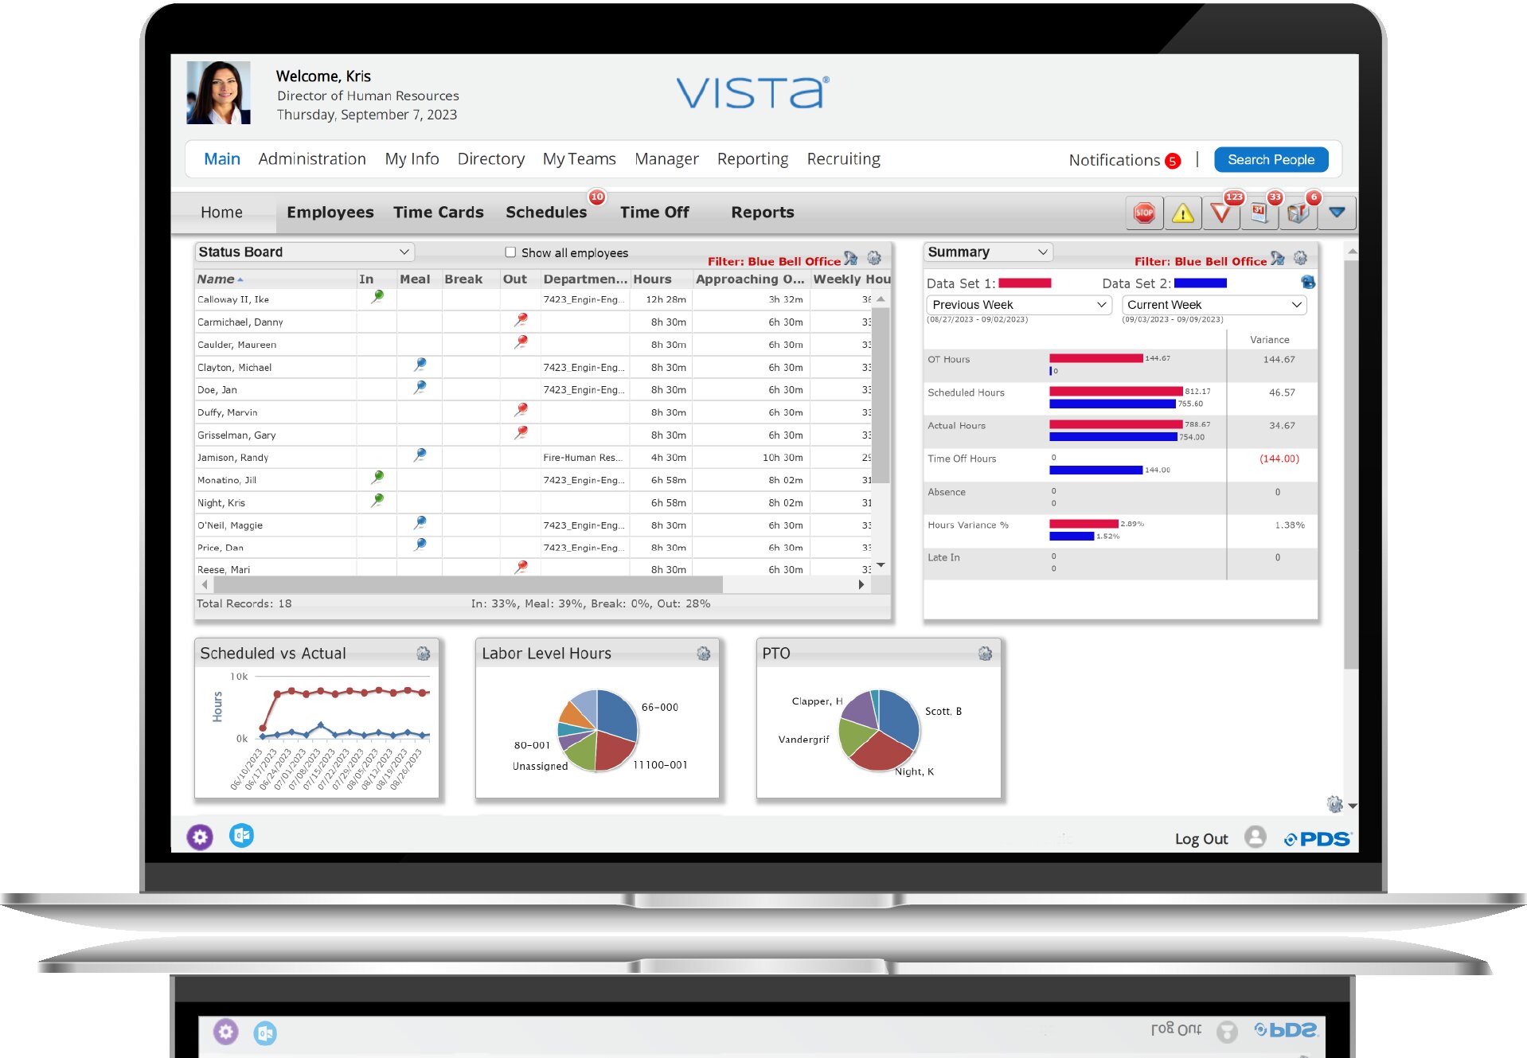Click the Status Board horizontal scrollbar
Screen dimensions: 1527x1058
click(468, 585)
